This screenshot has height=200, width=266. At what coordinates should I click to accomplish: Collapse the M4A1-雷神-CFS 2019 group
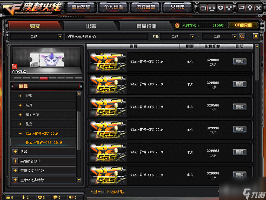pyautogui.click(x=20, y=134)
